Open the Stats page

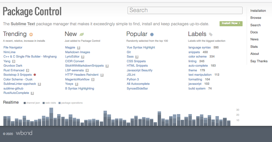254,47
